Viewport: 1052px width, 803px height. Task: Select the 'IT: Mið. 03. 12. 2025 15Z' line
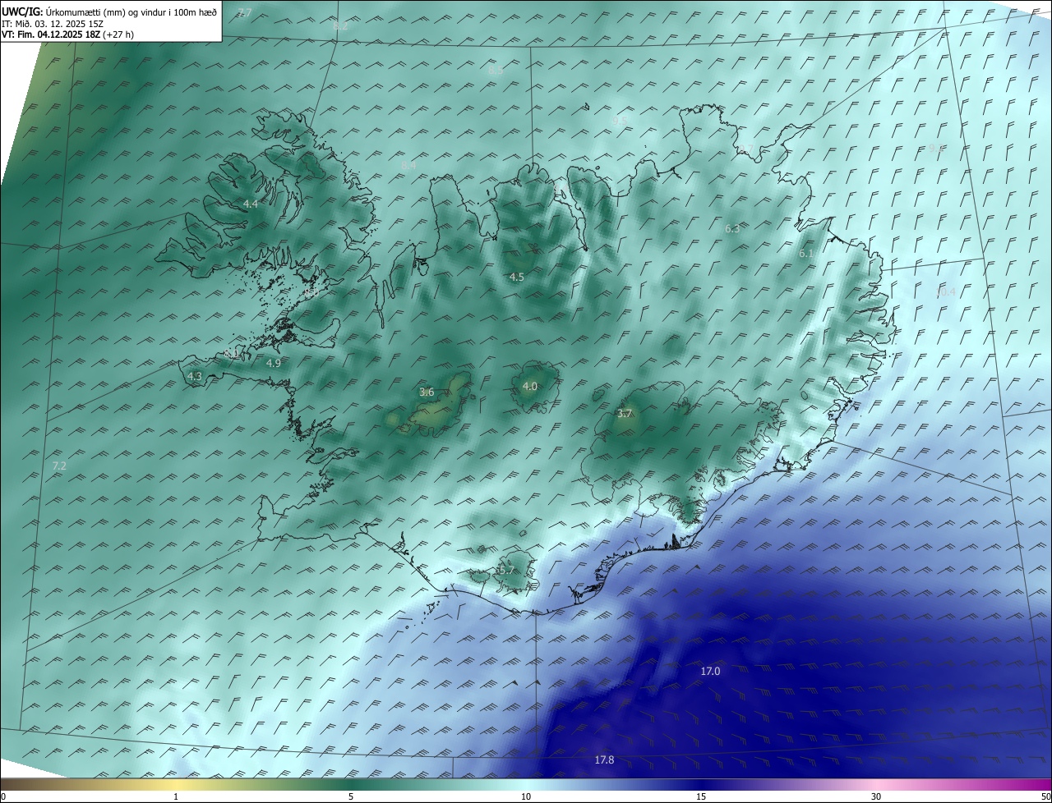pos(53,24)
